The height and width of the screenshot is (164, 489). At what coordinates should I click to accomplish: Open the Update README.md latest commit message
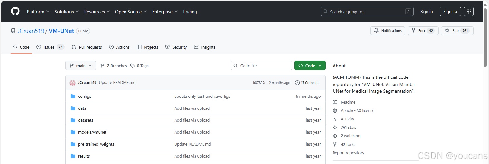click(x=117, y=83)
